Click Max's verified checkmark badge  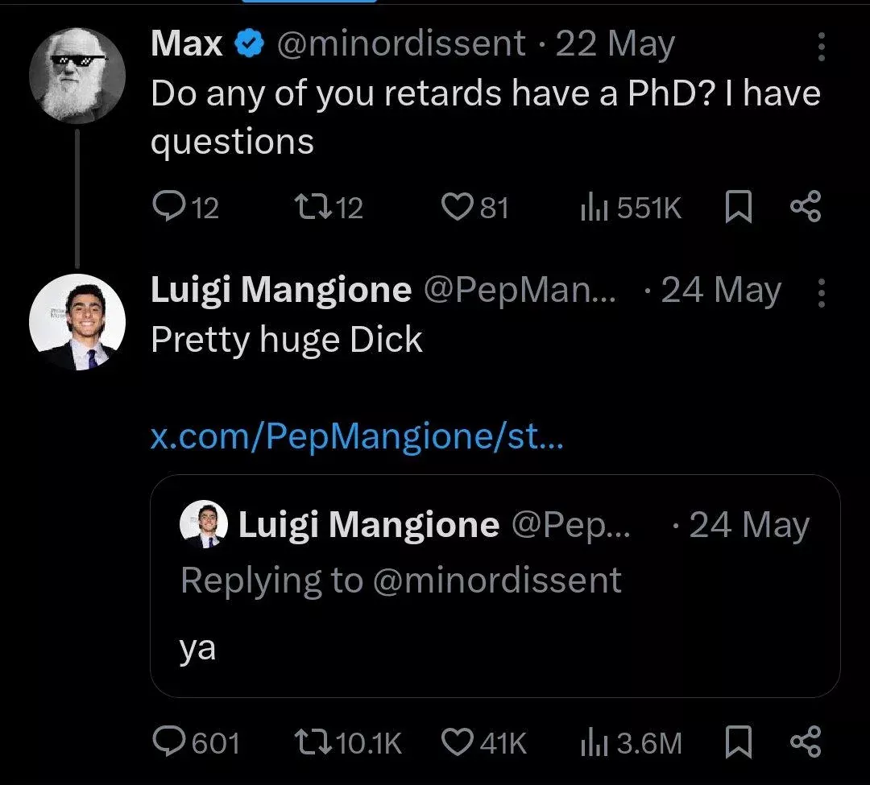248,43
